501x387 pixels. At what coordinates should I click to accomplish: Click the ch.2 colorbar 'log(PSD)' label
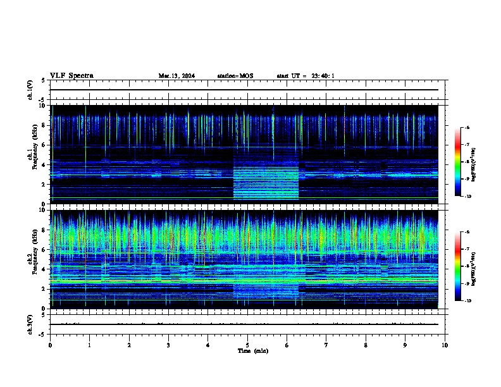coord(474,269)
